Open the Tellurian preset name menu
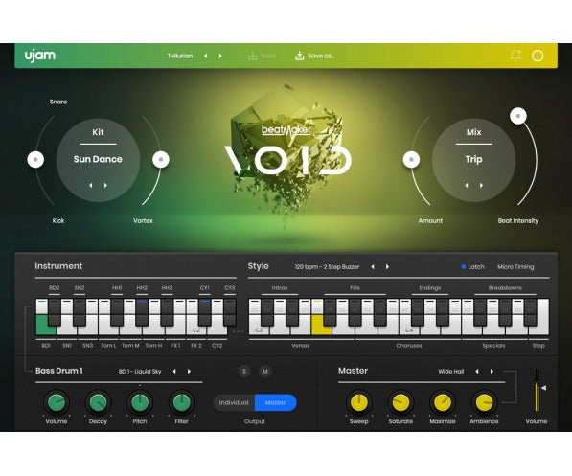Image resolution: width=572 pixels, height=476 pixels. [180, 56]
